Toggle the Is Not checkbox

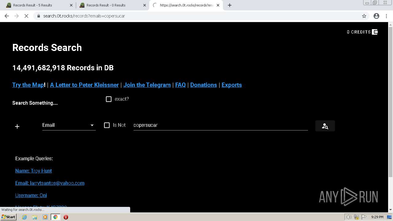pos(107,125)
